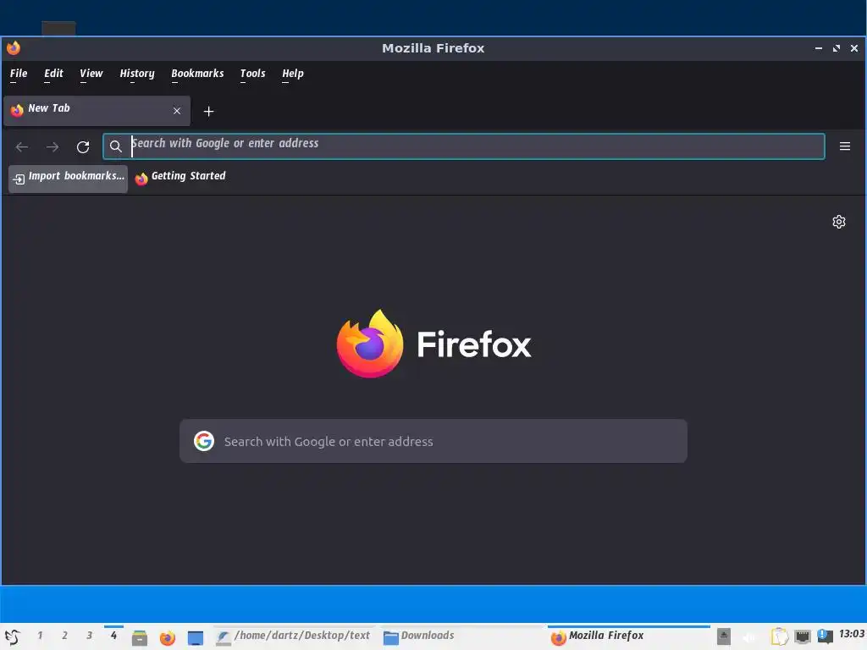The width and height of the screenshot is (867, 650).
Task: Open the Edit menu
Action: [53, 74]
